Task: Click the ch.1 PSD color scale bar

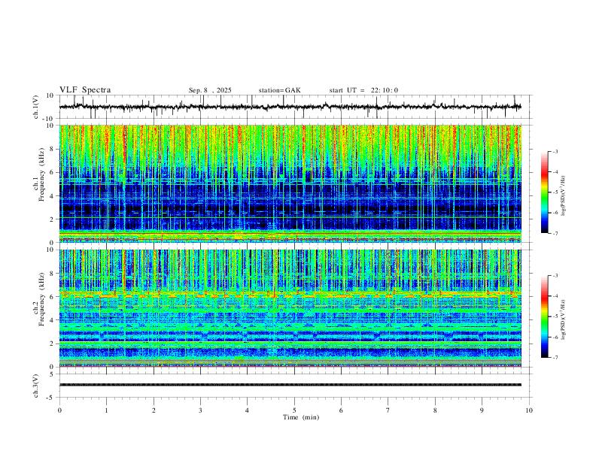Action: coord(544,192)
